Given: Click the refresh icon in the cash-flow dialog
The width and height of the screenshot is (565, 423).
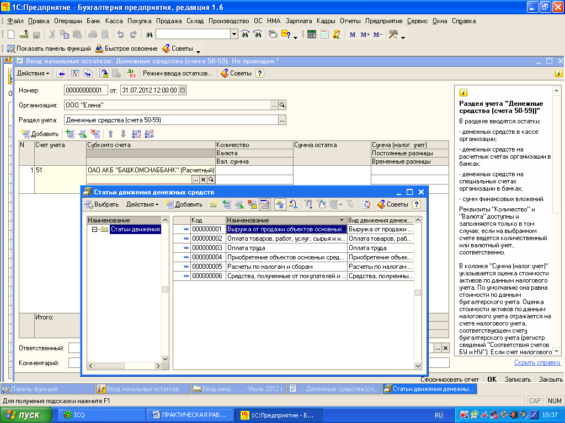Looking at the screenshot, I should tap(366, 205).
